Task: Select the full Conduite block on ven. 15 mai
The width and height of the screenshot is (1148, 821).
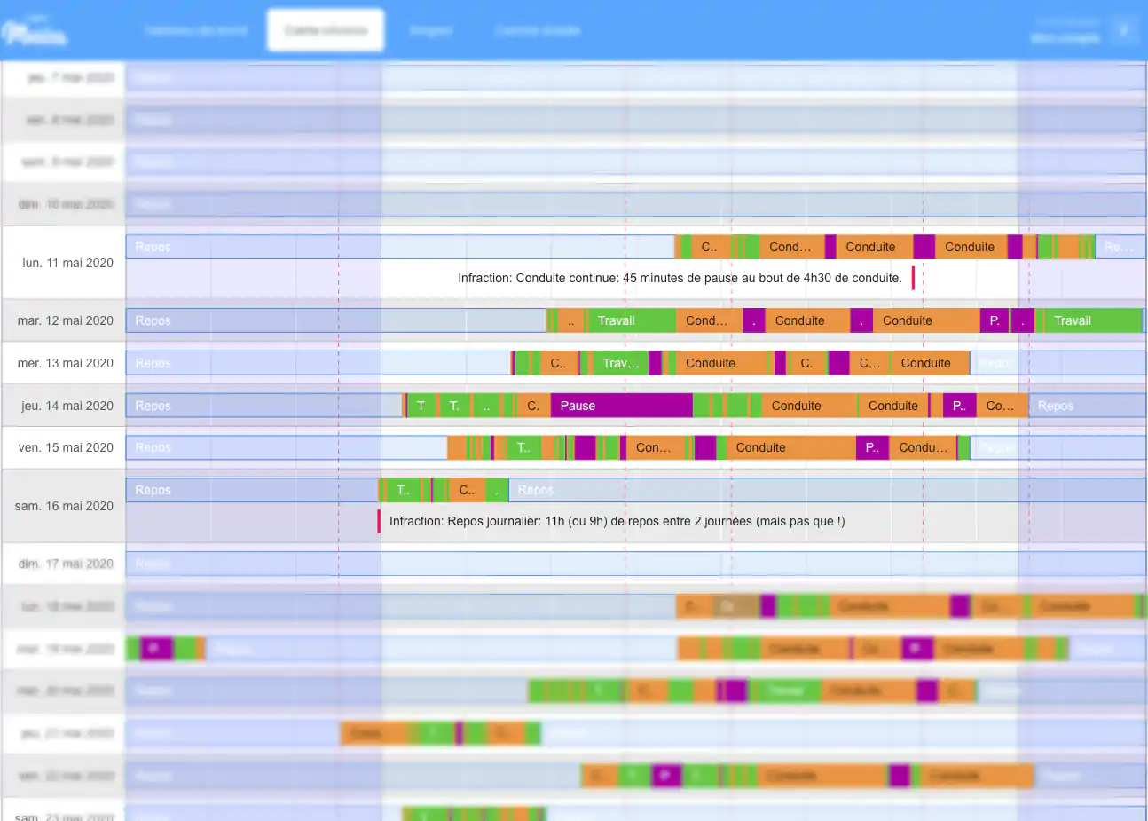Action: pyautogui.click(x=791, y=447)
